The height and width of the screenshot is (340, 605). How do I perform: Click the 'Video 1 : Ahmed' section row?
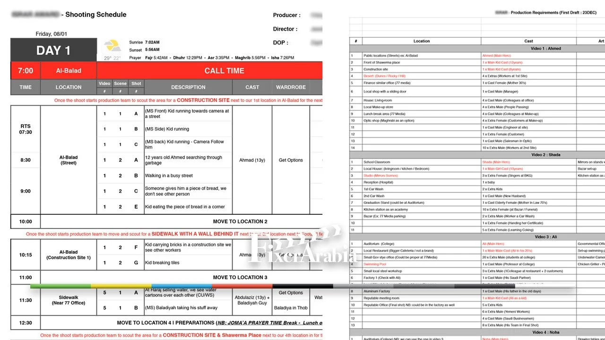(545, 49)
